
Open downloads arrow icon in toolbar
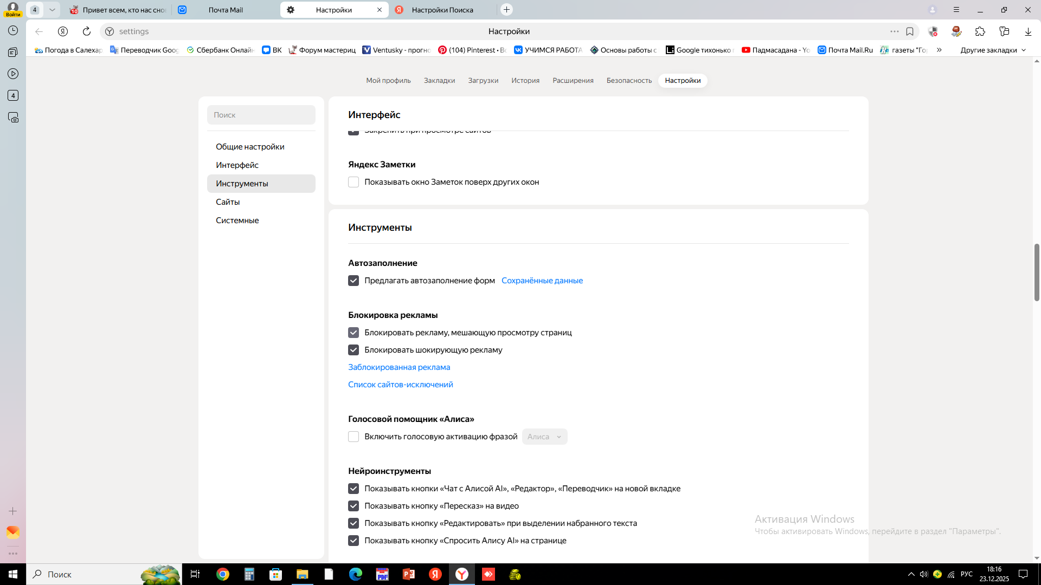click(x=1028, y=31)
